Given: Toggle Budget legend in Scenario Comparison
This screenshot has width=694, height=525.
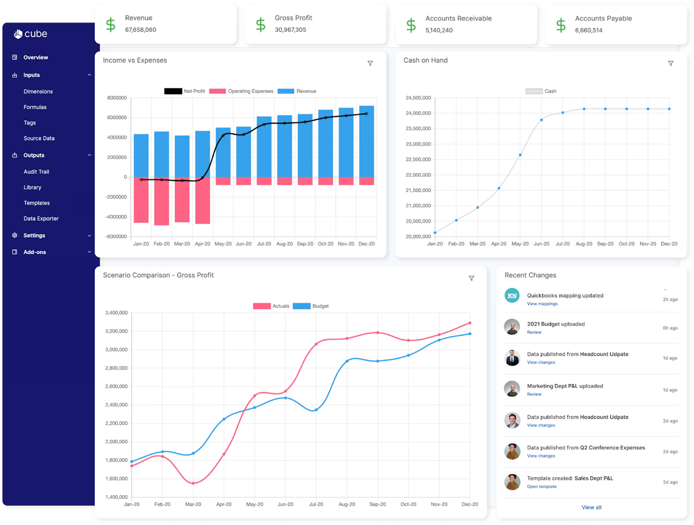Looking at the screenshot, I should point(311,306).
